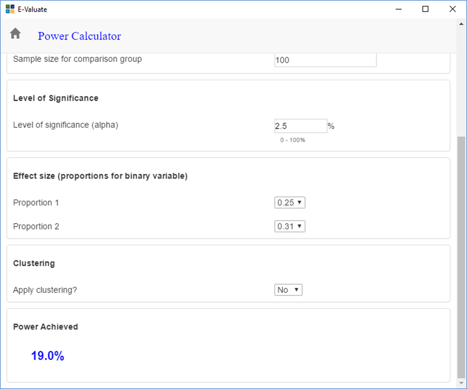Image resolution: width=467 pixels, height=389 pixels.
Task: Click the Power Calculator title link
Action: coord(79,36)
